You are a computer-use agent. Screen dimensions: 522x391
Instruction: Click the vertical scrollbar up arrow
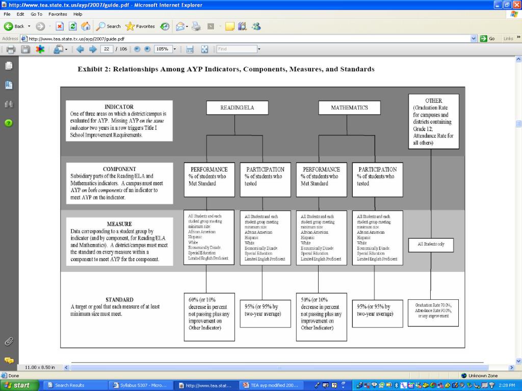[x=518, y=59]
